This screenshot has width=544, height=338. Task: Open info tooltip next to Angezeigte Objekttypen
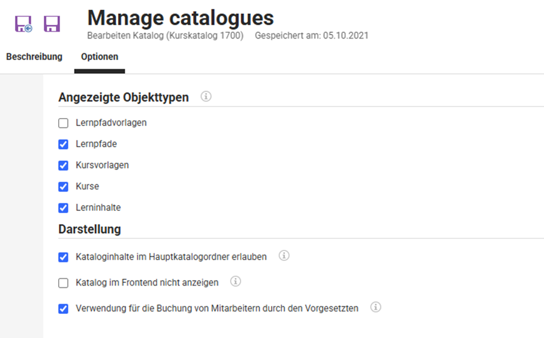click(206, 97)
